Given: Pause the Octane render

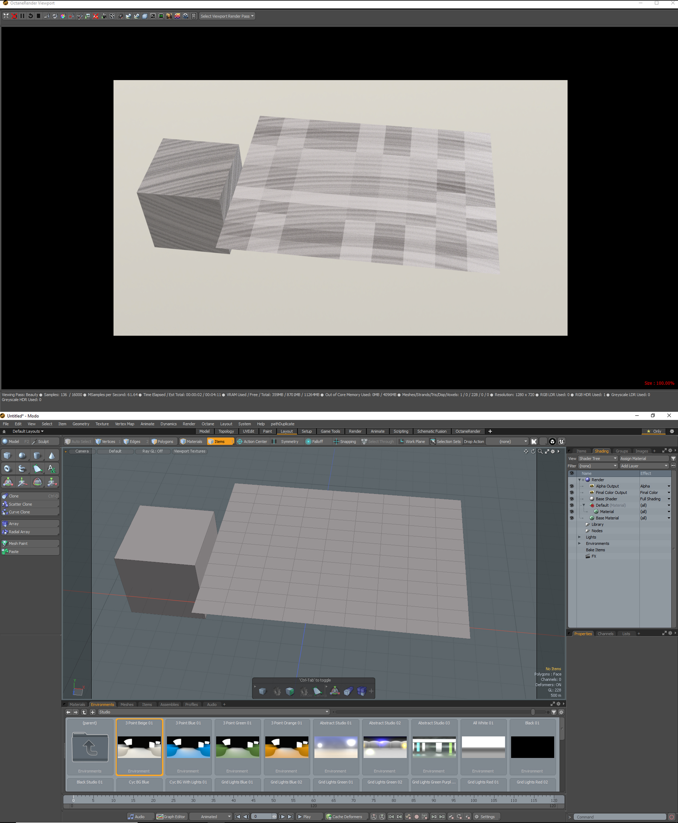Looking at the screenshot, I should pos(22,16).
